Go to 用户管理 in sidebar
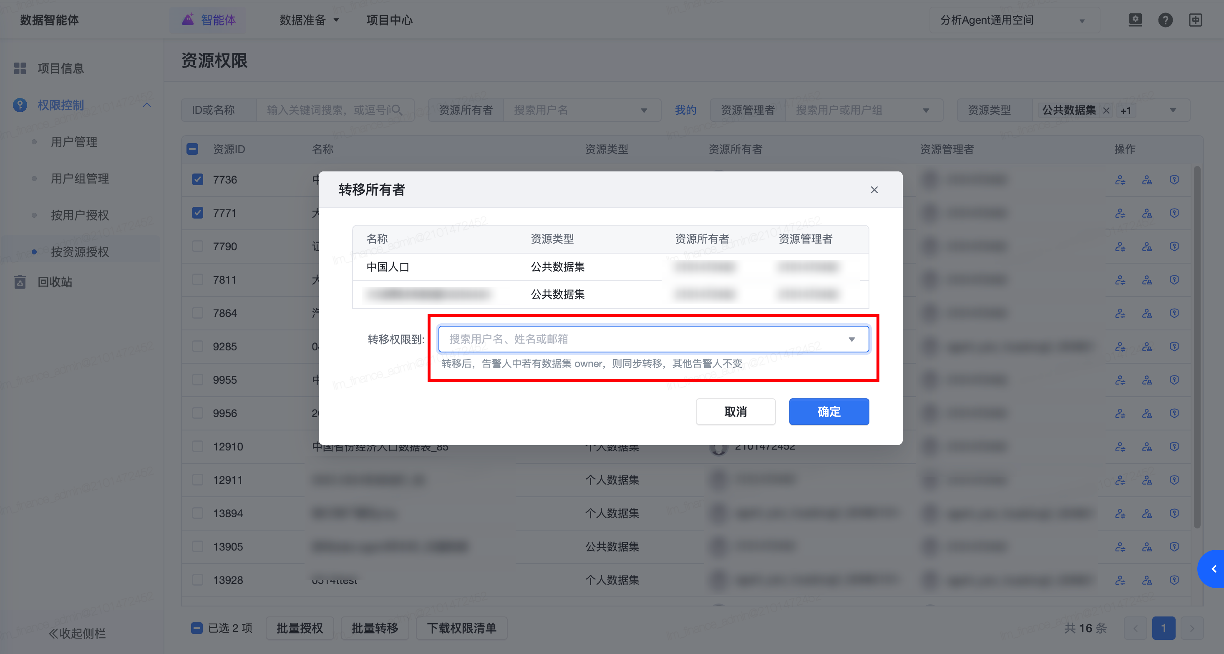This screenshot has width=1224, height=654. [x=74, y=141]
